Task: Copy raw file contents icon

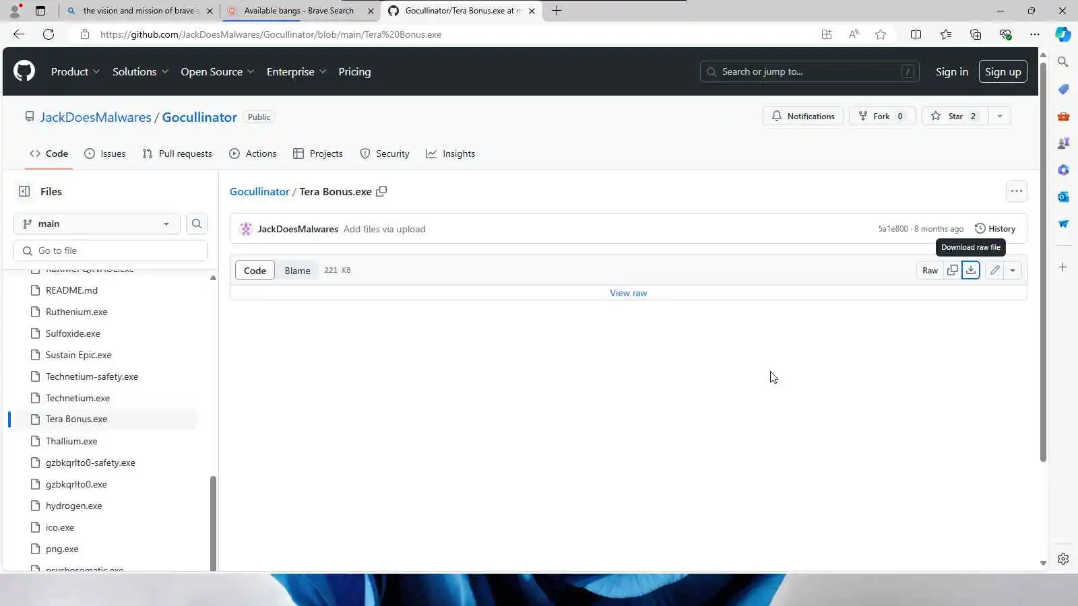Action: (952, 270)
